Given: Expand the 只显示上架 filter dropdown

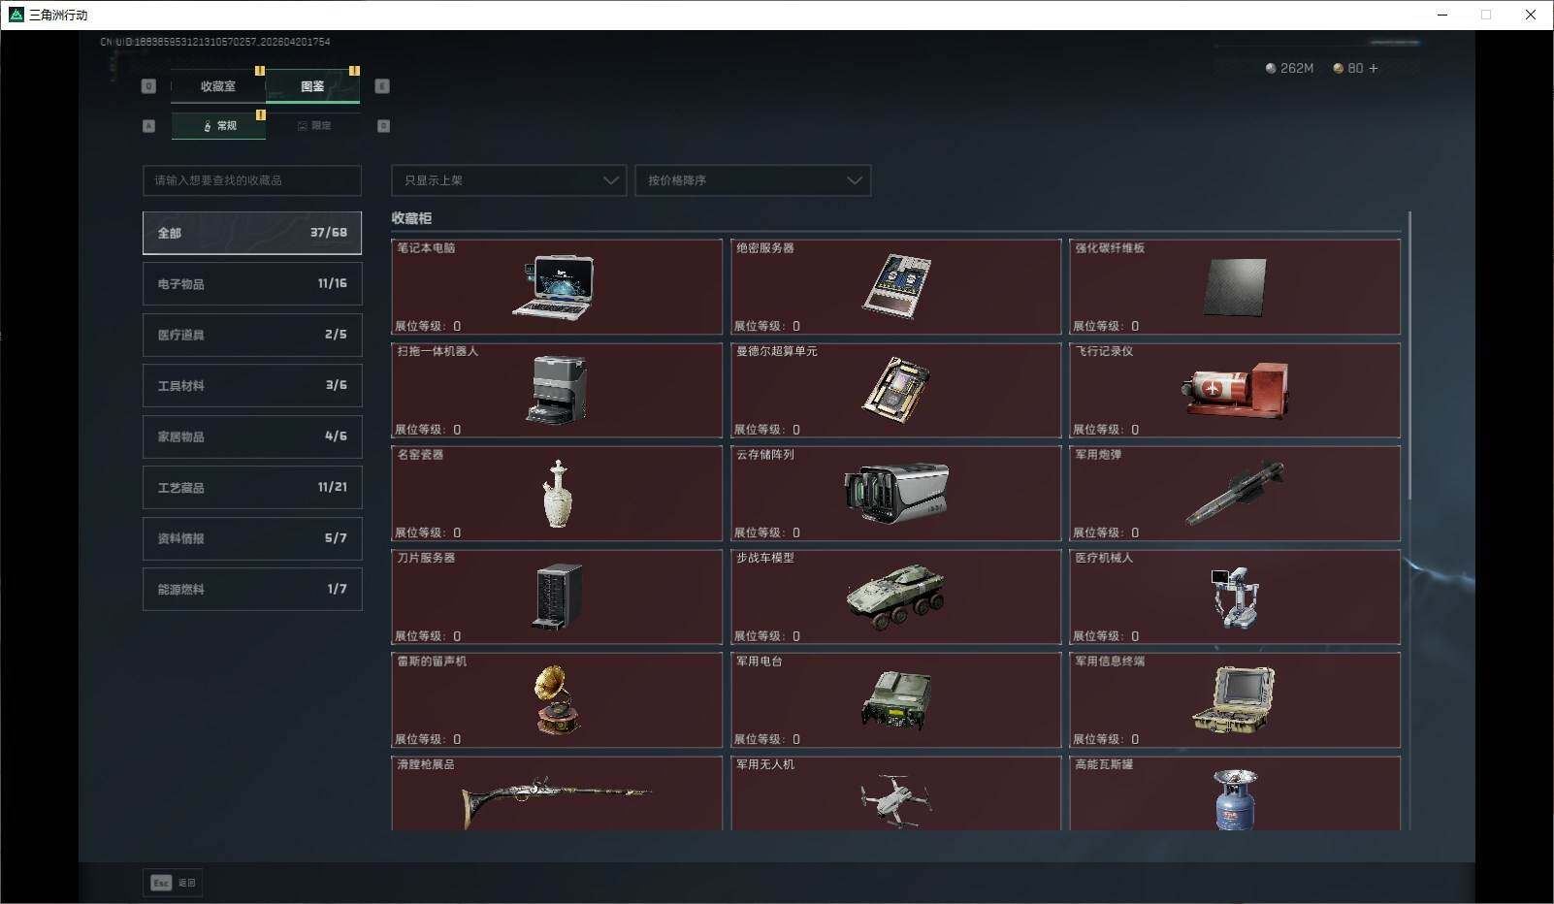Looking at the screenshot, I should click(508, 180).
